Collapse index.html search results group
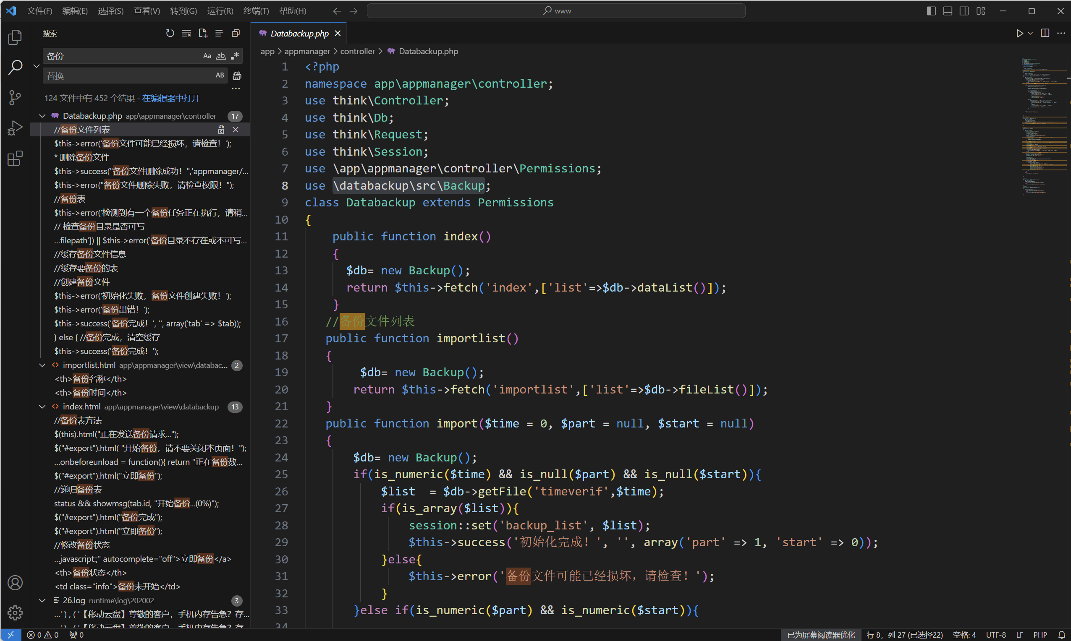Screen dimensions: 1071x641 tap(42, 406)
